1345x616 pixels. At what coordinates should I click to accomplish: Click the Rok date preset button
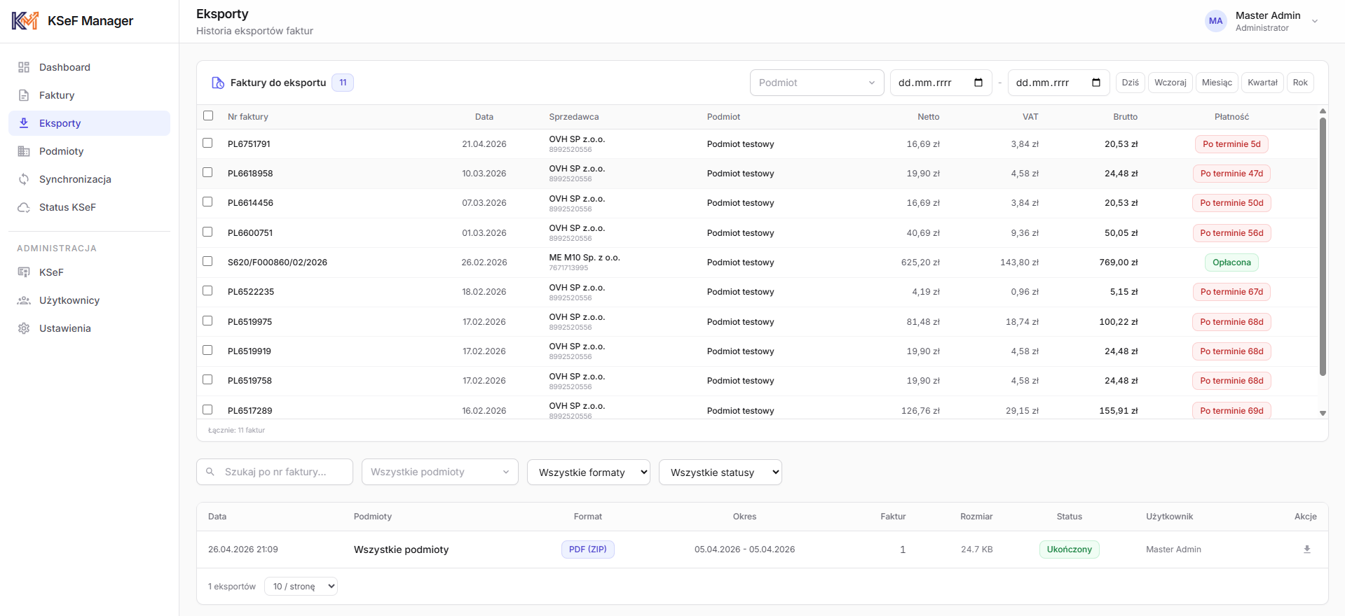[x=1300, y=83]
